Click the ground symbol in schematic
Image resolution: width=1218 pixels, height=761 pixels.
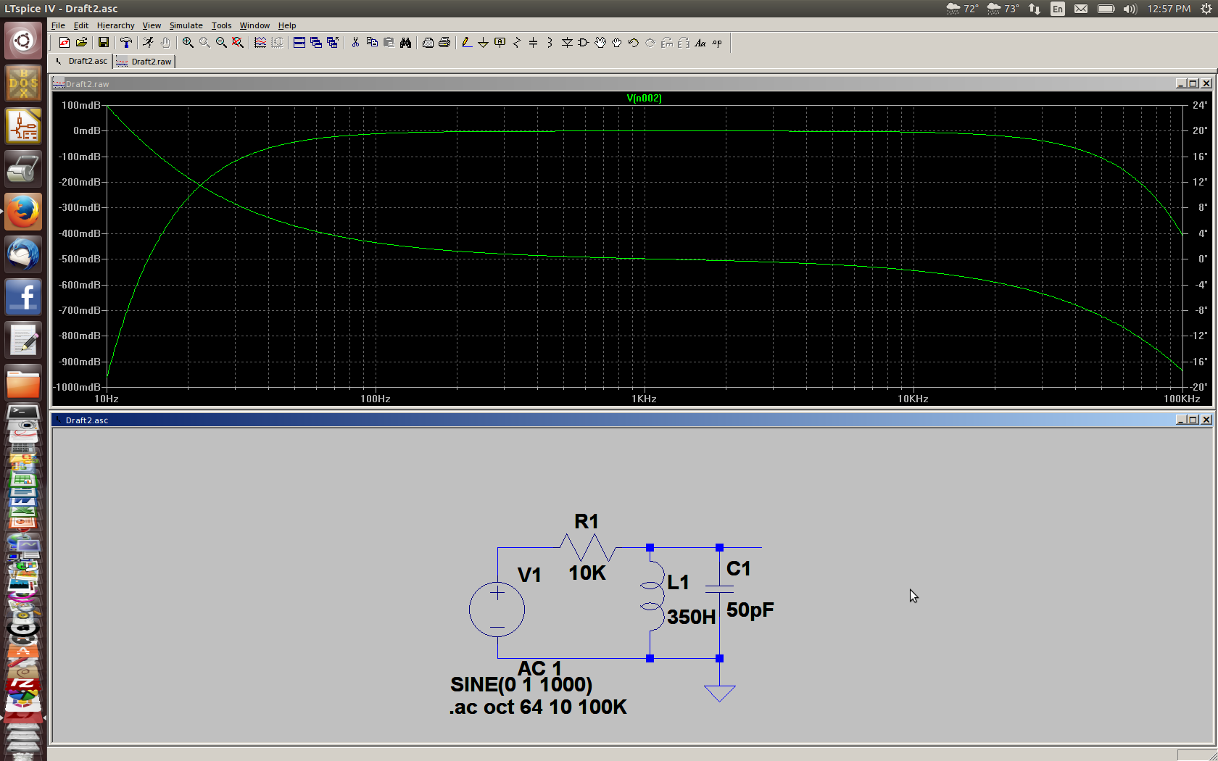point(719,693)
